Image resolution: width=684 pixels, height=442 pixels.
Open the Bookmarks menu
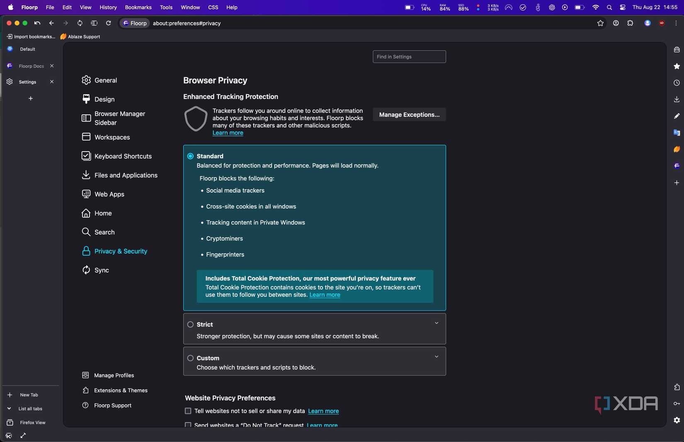pyautogui.click(x=138, y=7)
